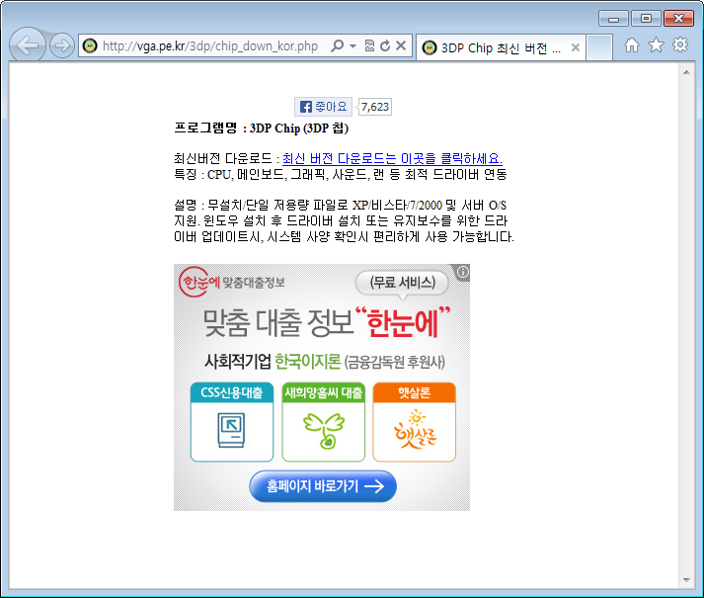
Task: Click the site favicon in address bar
Action: (x=90, y=45)
